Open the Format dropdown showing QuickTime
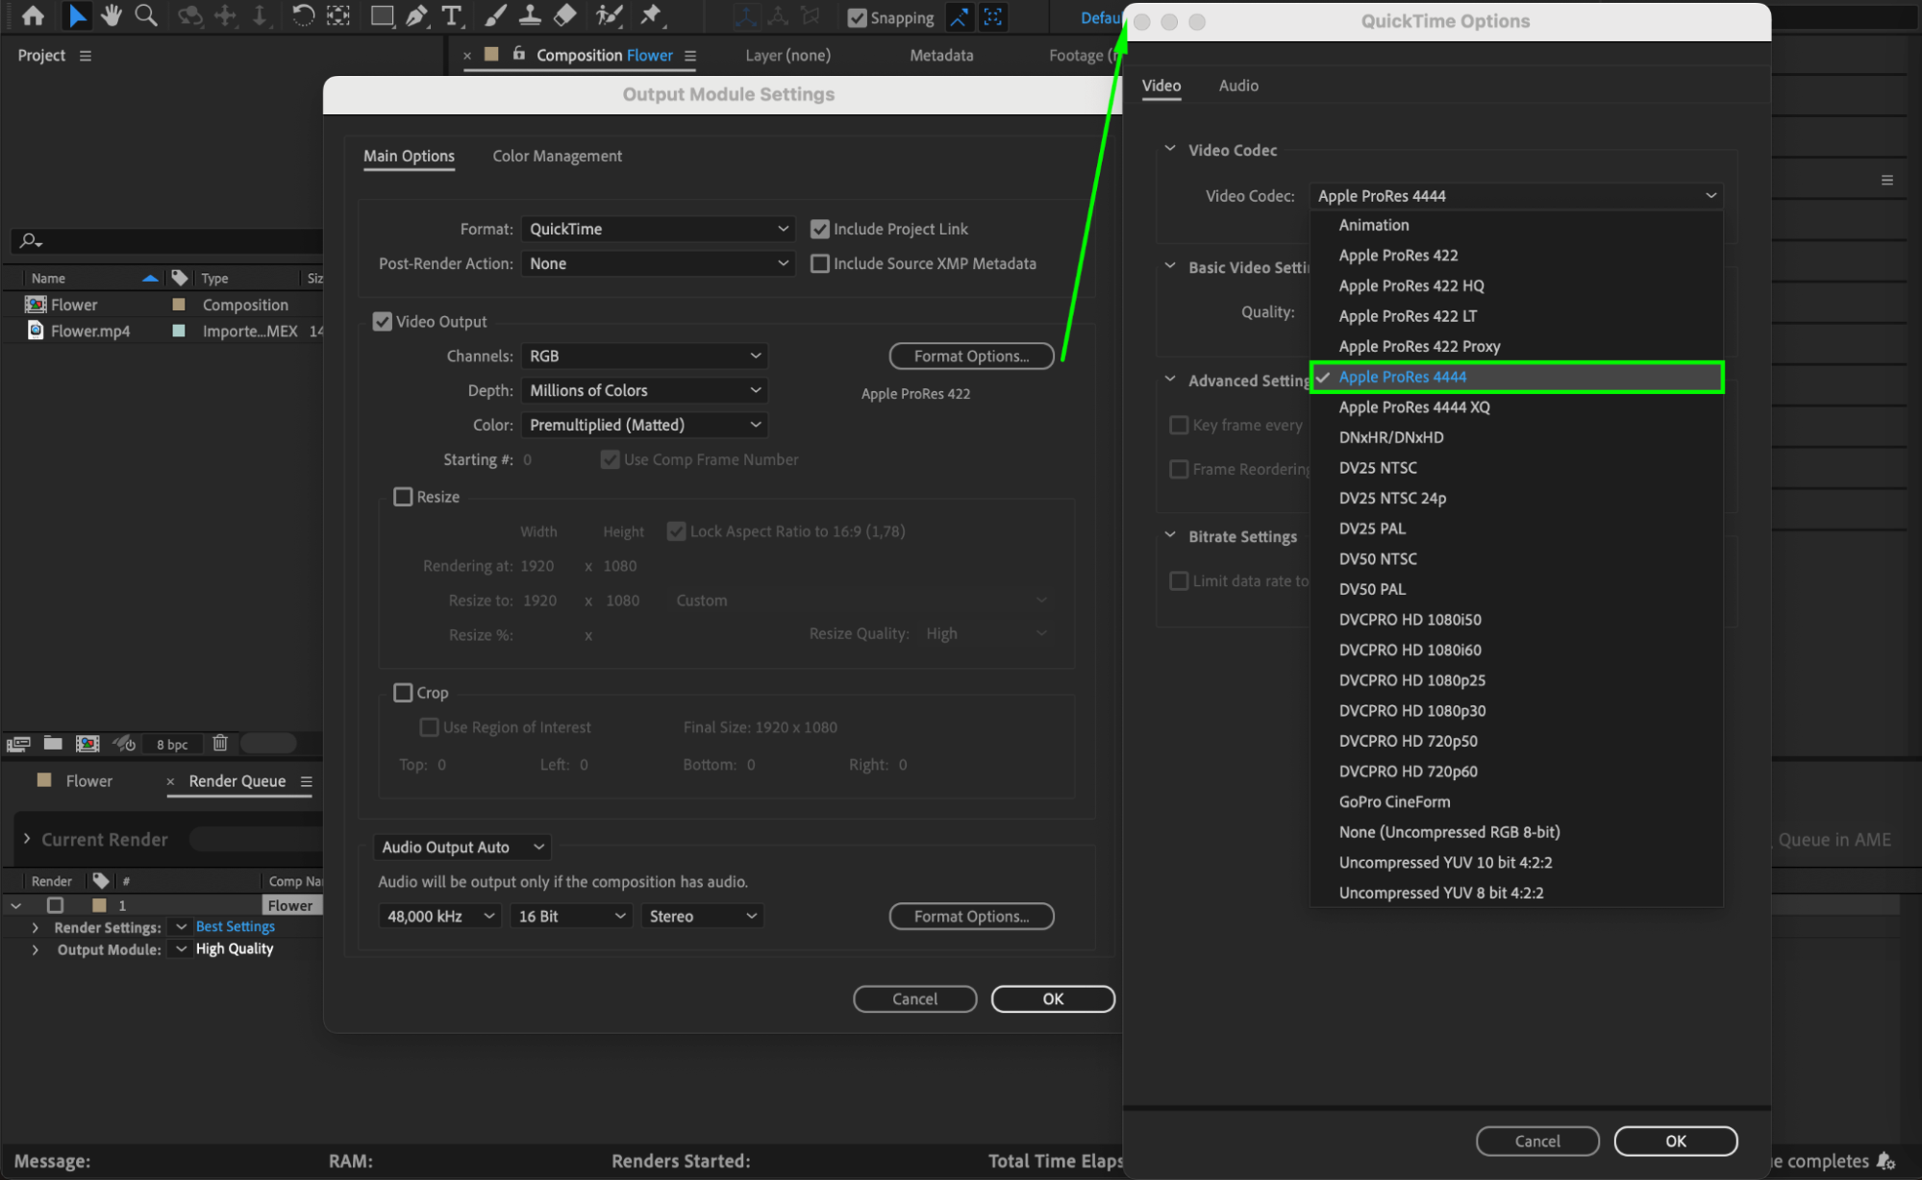Image resolution: width=1922 pixels, height=1180 pixels. [658, 229]
